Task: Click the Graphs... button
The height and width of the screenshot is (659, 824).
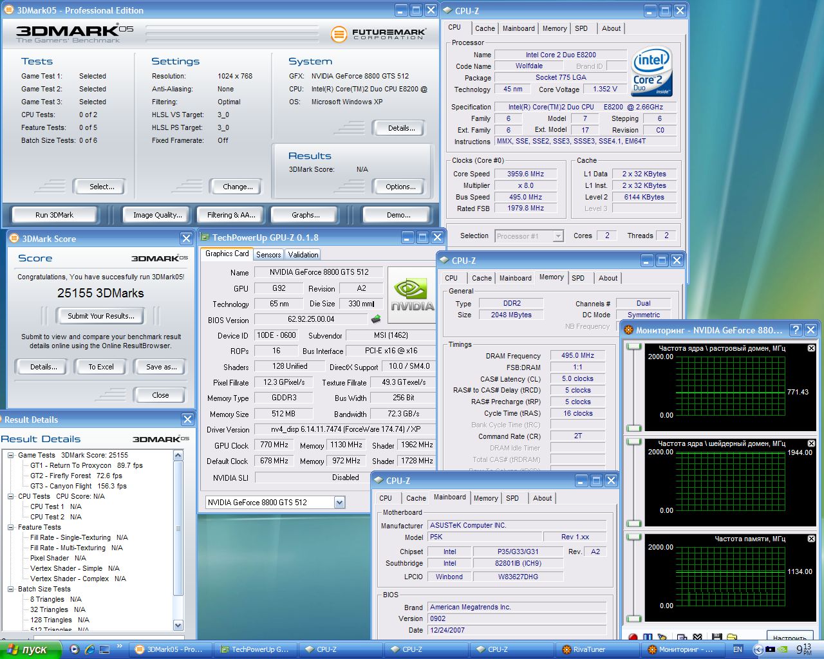Action: click(x=306, y=215)
